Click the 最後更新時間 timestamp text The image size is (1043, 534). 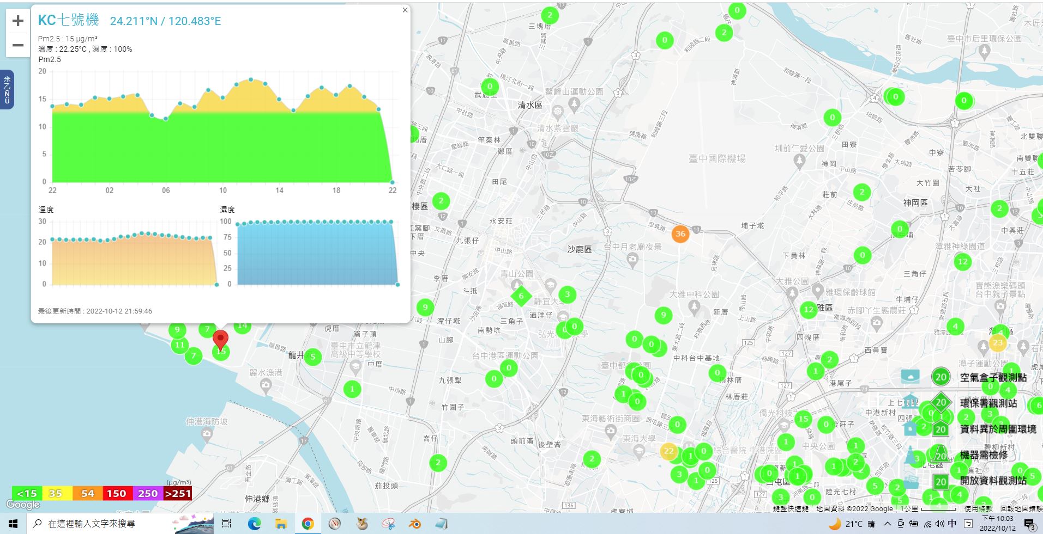[95, 311]
